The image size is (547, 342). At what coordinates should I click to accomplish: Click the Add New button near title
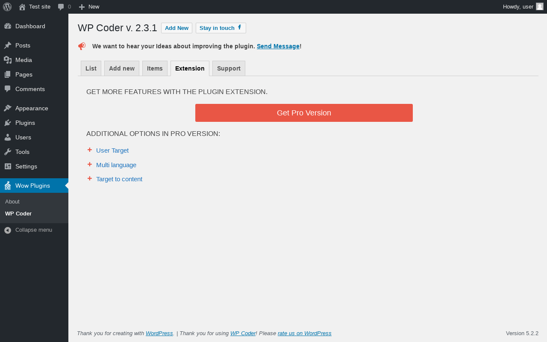tap(176, 28)
